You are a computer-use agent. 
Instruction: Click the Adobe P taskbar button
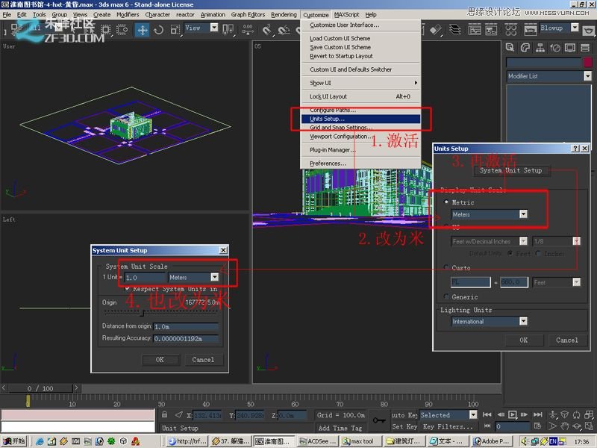click(490, 441)
